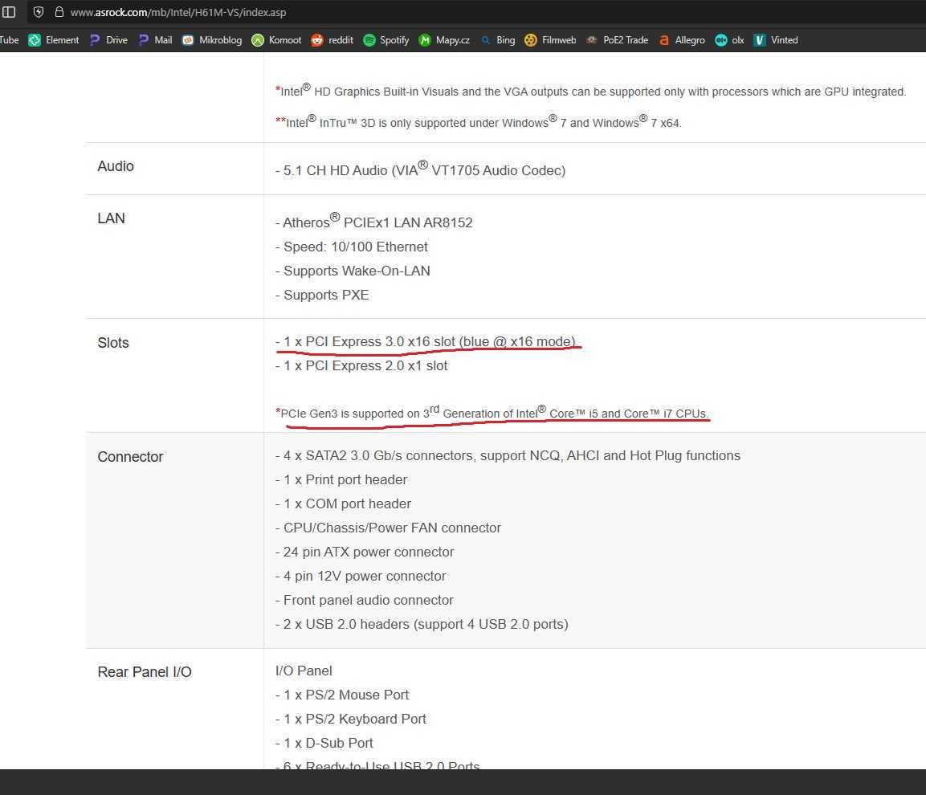
Task: Click the Slots row label
Action: coord(113,343)
